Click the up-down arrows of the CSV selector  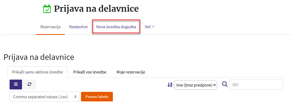(x=75, y=97)
